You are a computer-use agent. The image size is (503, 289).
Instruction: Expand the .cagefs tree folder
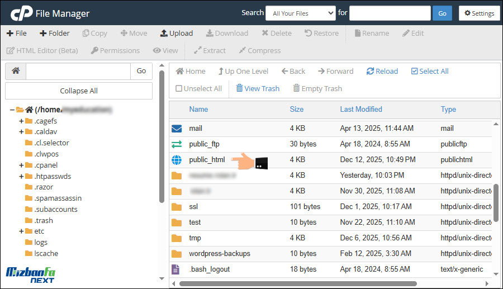[21, 121]
